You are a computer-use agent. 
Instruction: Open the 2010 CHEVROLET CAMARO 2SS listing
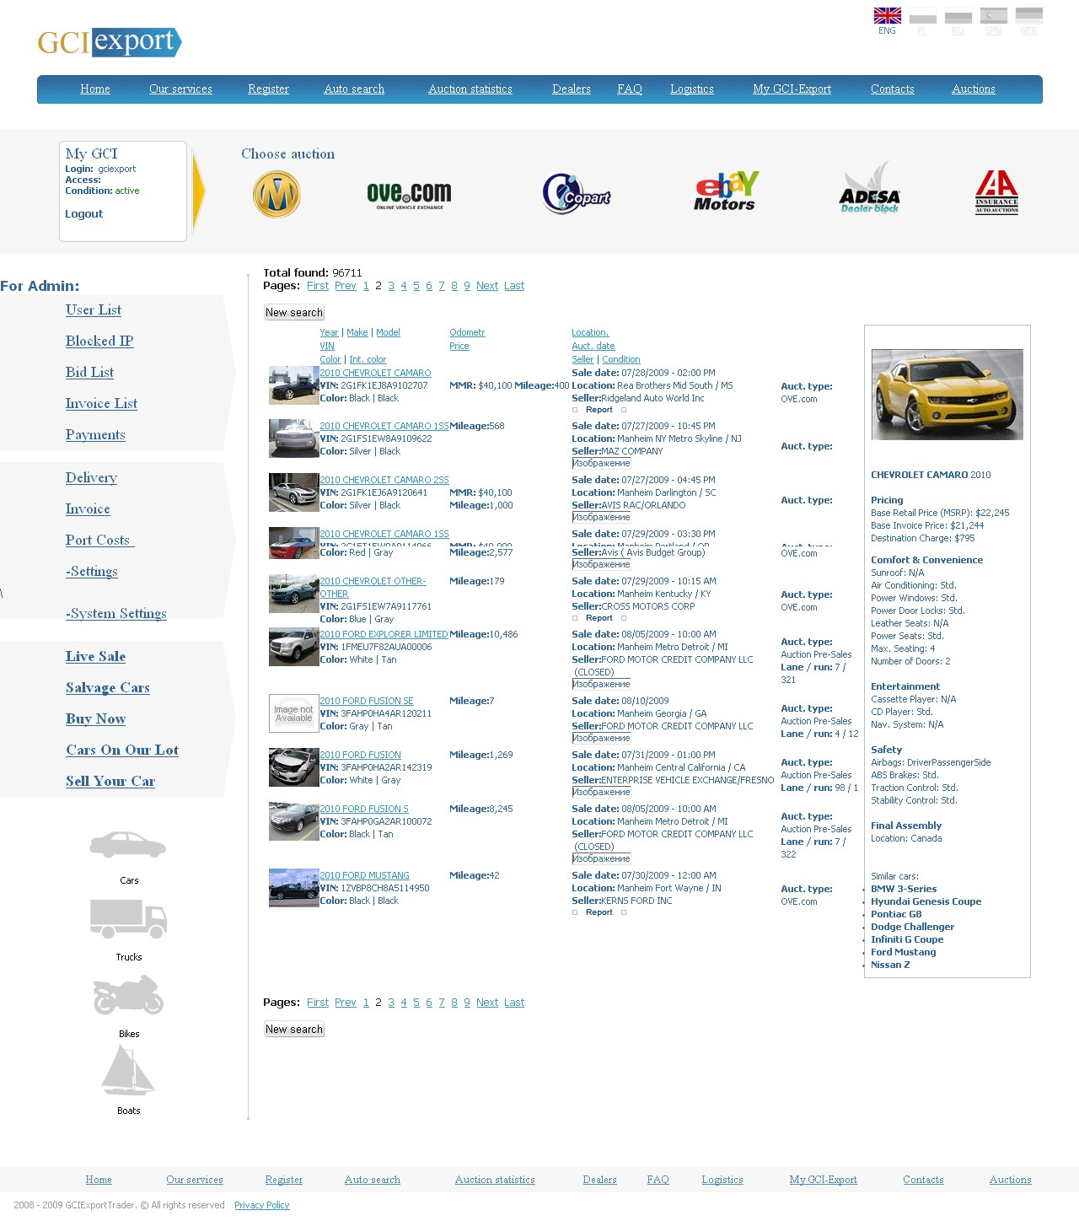pyautogui.click(x=384, y=480)
